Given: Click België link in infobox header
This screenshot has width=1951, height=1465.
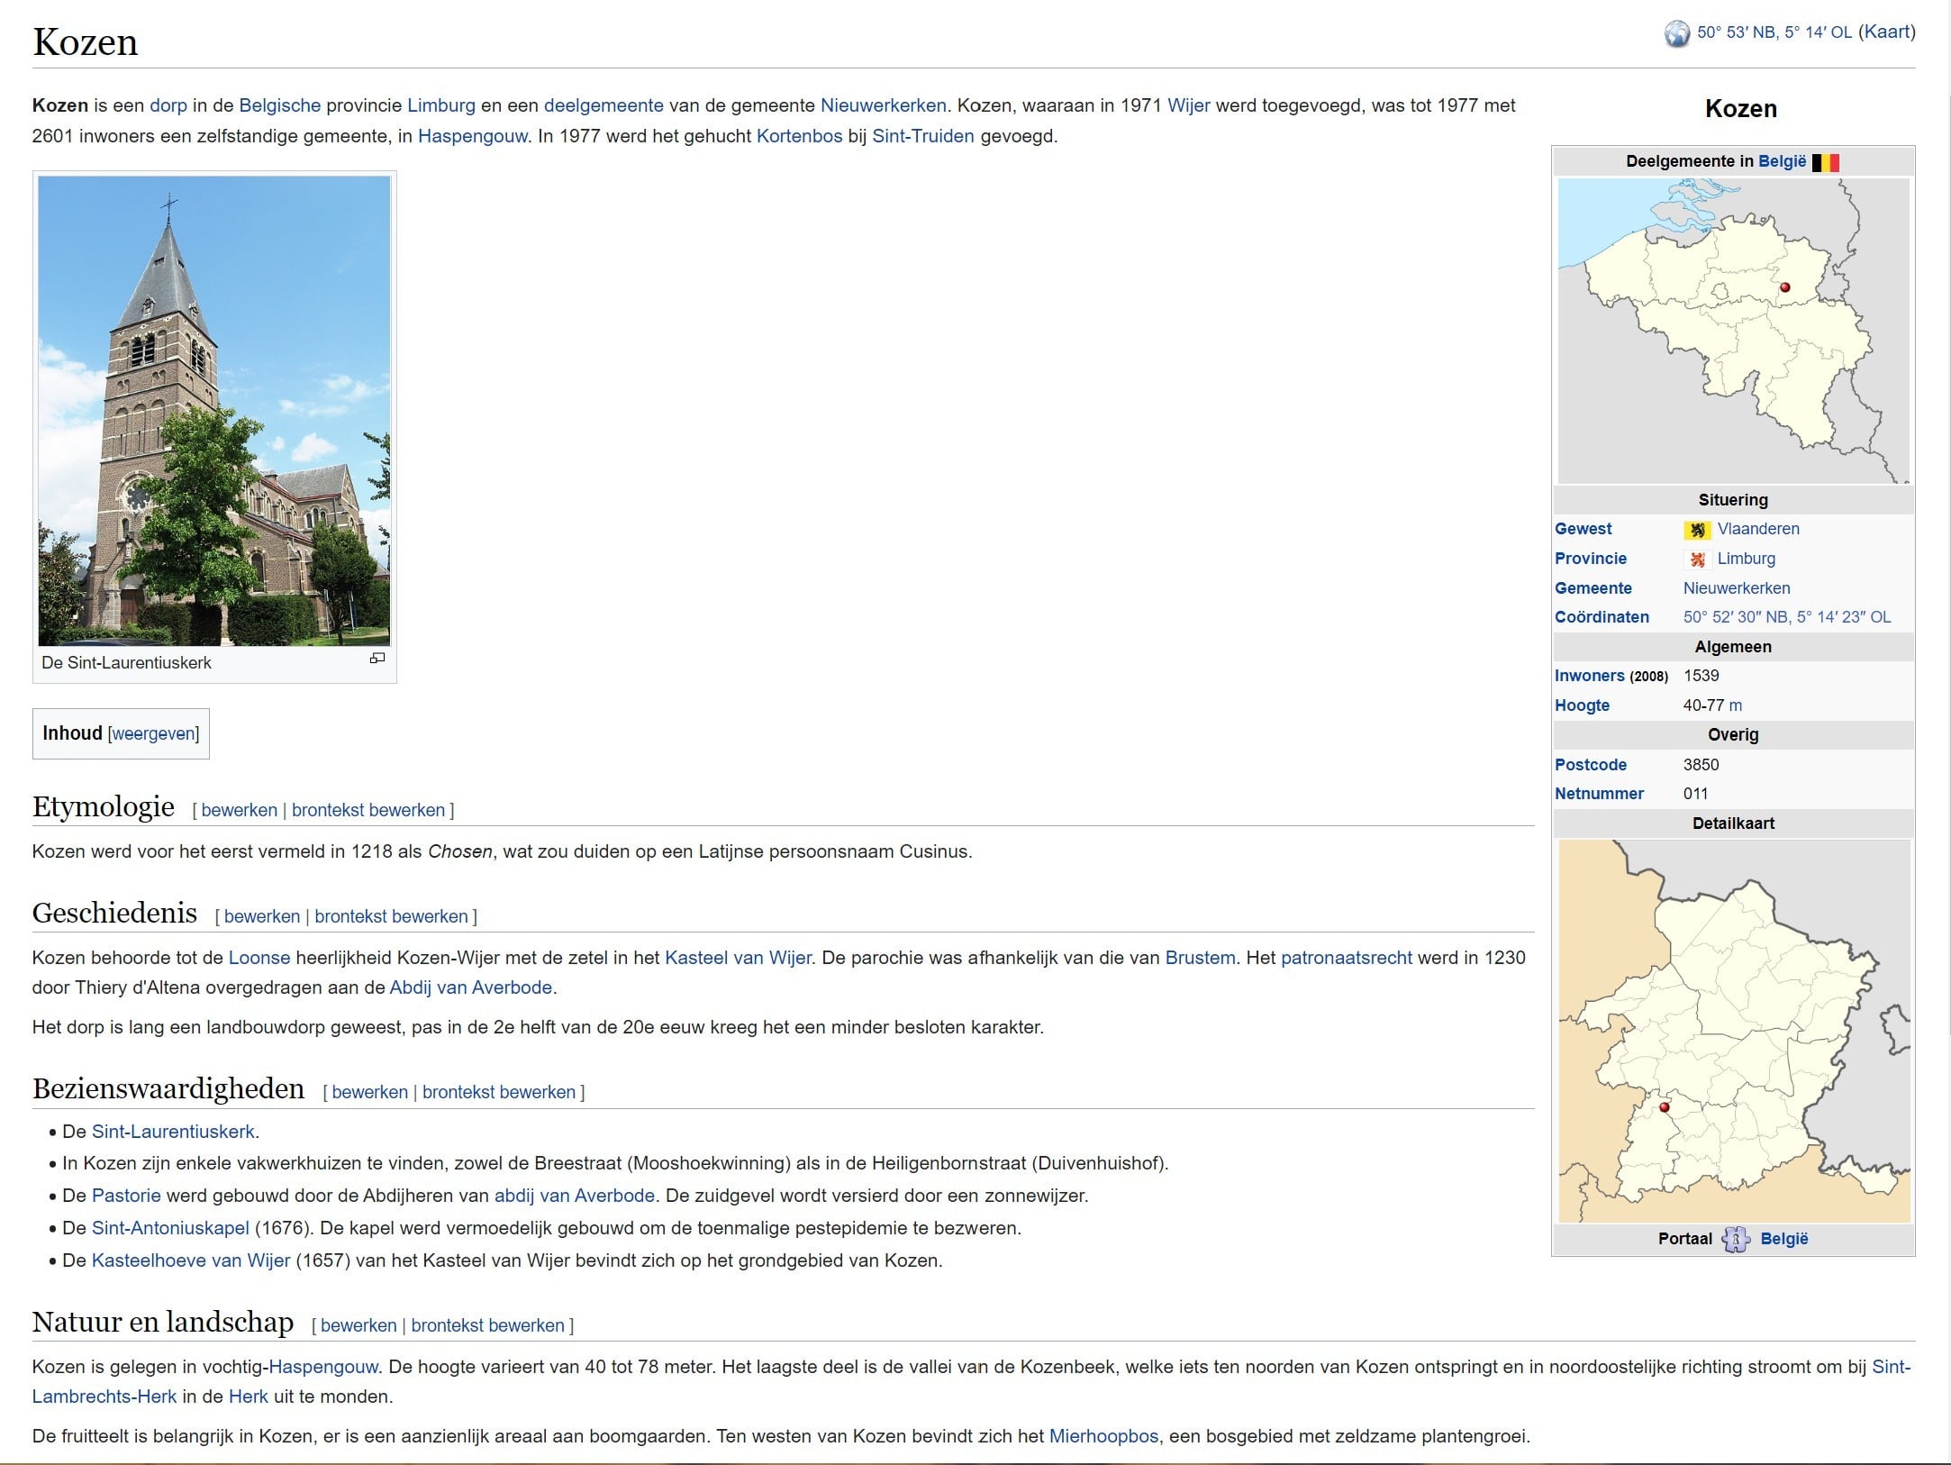Looking at the screenshot, I should (x=1782, y=161).
